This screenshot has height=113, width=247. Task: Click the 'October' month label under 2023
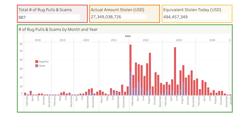(188, 100)
